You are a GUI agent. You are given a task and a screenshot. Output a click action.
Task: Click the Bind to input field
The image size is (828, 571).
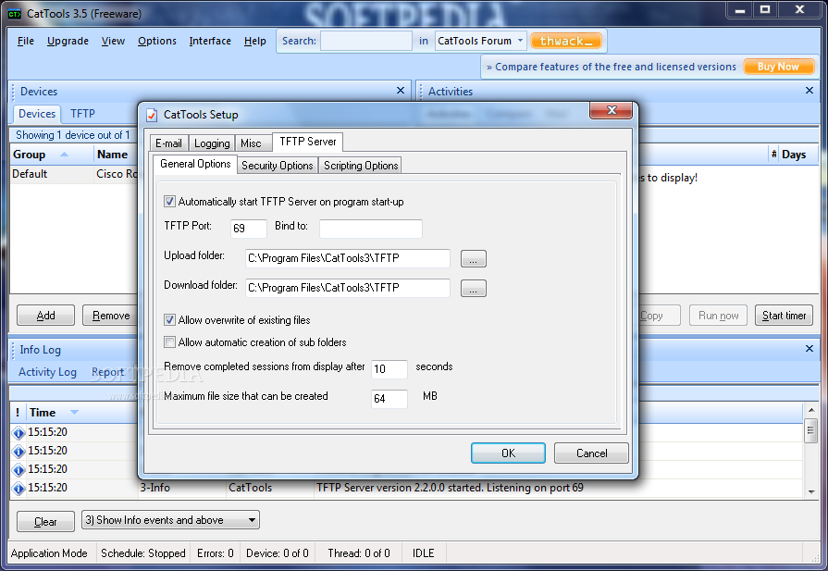[x=371, y=229]
